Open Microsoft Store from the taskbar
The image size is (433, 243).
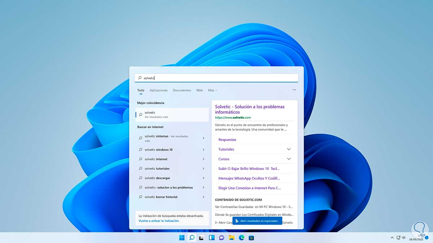[x=252, y=238]
